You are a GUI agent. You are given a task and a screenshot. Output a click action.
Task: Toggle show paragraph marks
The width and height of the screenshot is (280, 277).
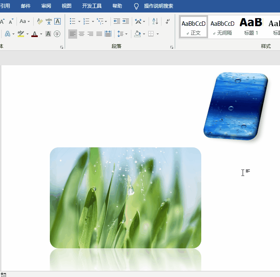(x=168, y=21)
